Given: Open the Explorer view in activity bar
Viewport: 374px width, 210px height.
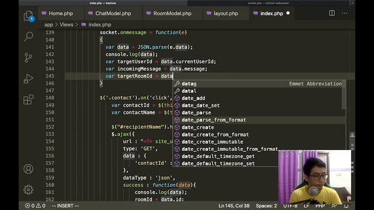Looking at the screenshot, I should coord(29,16).
